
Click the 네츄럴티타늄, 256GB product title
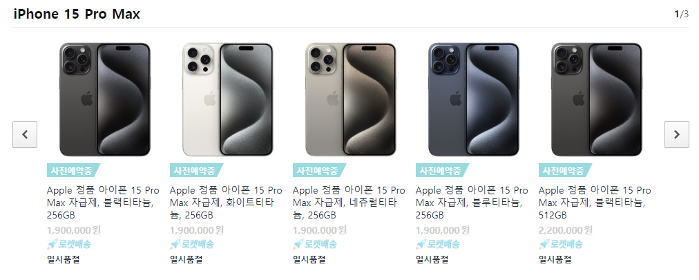349,203
